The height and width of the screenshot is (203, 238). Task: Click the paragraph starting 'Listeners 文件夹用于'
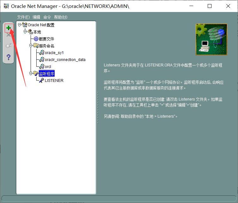163,68
